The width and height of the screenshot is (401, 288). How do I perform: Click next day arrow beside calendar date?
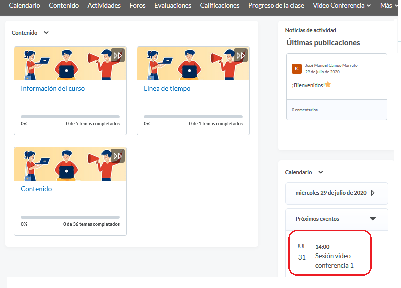(x=373, y=193)
